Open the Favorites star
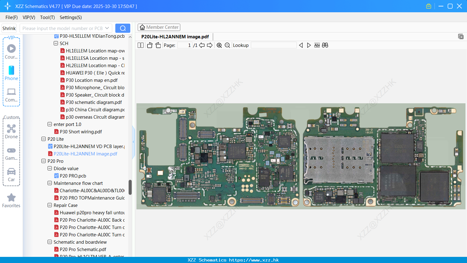Screen dimensions: 467x263 (x=11, y=200)
